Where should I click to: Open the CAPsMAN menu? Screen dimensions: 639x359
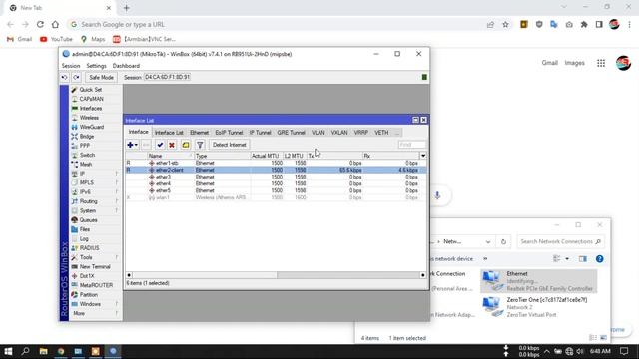pyautogui.click(x=91, y=99)
